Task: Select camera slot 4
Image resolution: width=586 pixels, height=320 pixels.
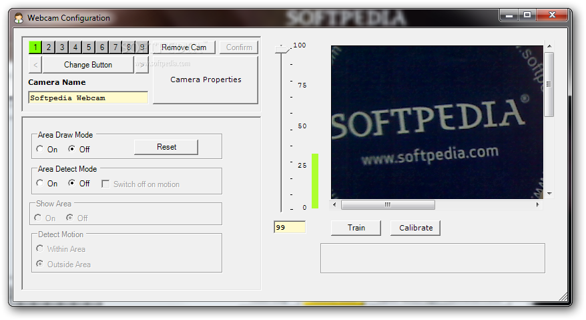Action: [75, 47]
